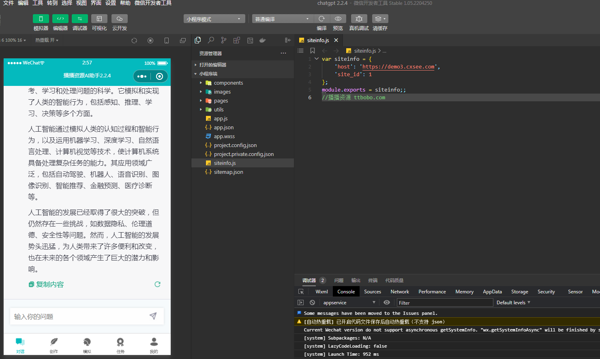Open the 设置 menu
600x359 pixels.
tap(111, 3)
